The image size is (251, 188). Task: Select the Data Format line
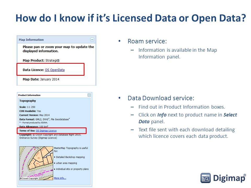(45, 119)
